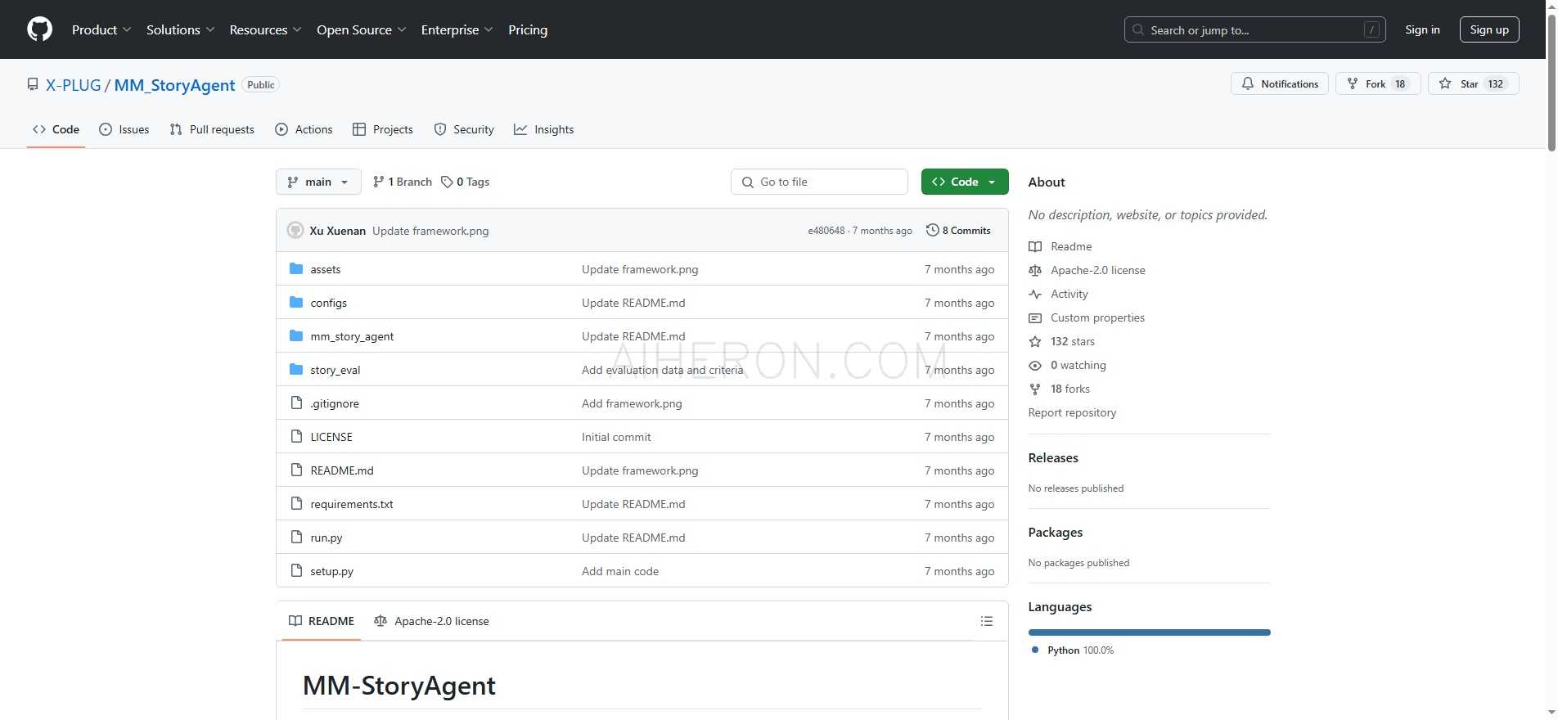Click Xu Xuenan's avatar image

point(295,231)
